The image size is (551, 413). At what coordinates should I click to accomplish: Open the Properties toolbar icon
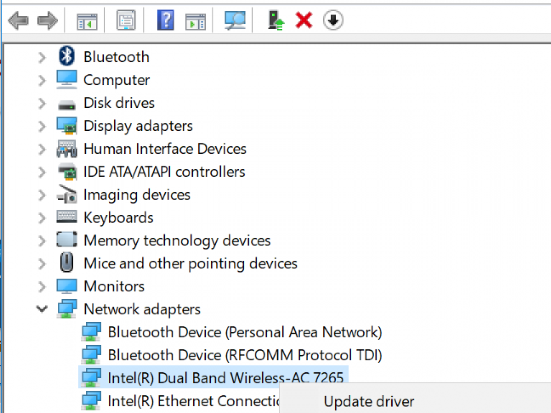[126, 21]
